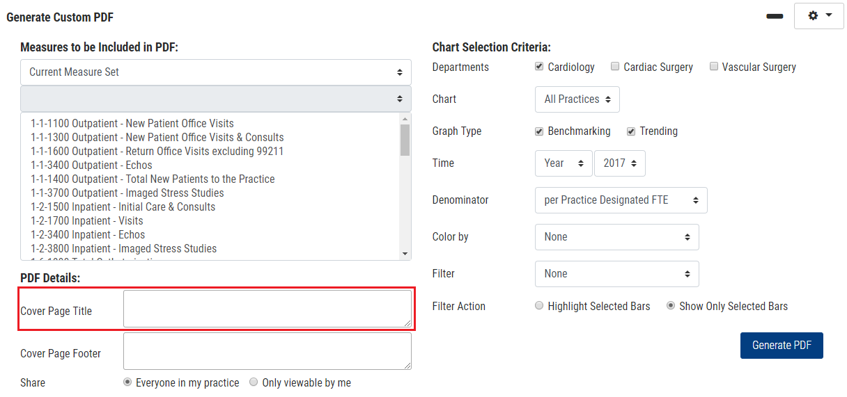Open the Color by dropdown
The image size is (847, 397).
[616, 236]
